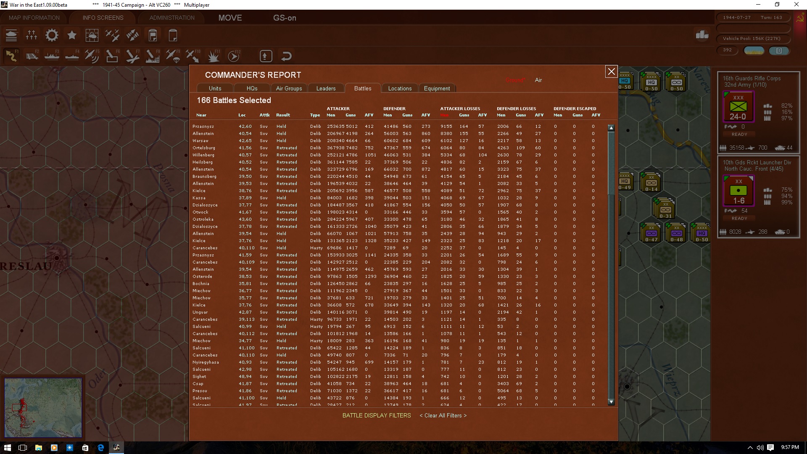Image resolution: width=807 pixels, height=454 pixels.
Task: Click Clear All Filters link
Action: [x=443, y=415]
